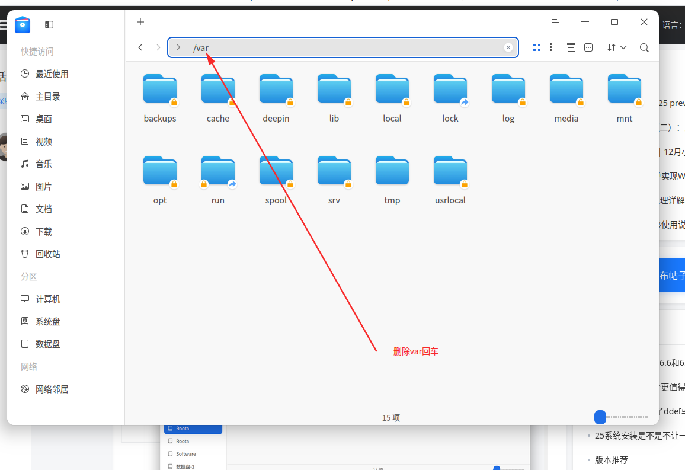Open the log folder
Viewport: 685px width, 470px height.
point(508,99)
